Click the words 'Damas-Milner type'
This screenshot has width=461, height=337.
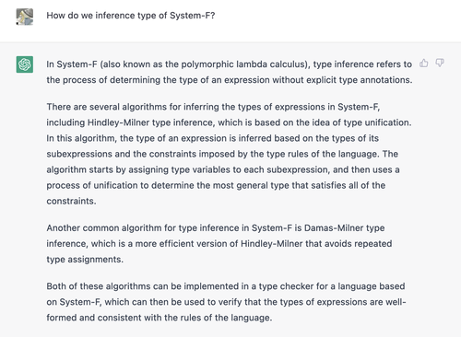(x=345, y=228)
